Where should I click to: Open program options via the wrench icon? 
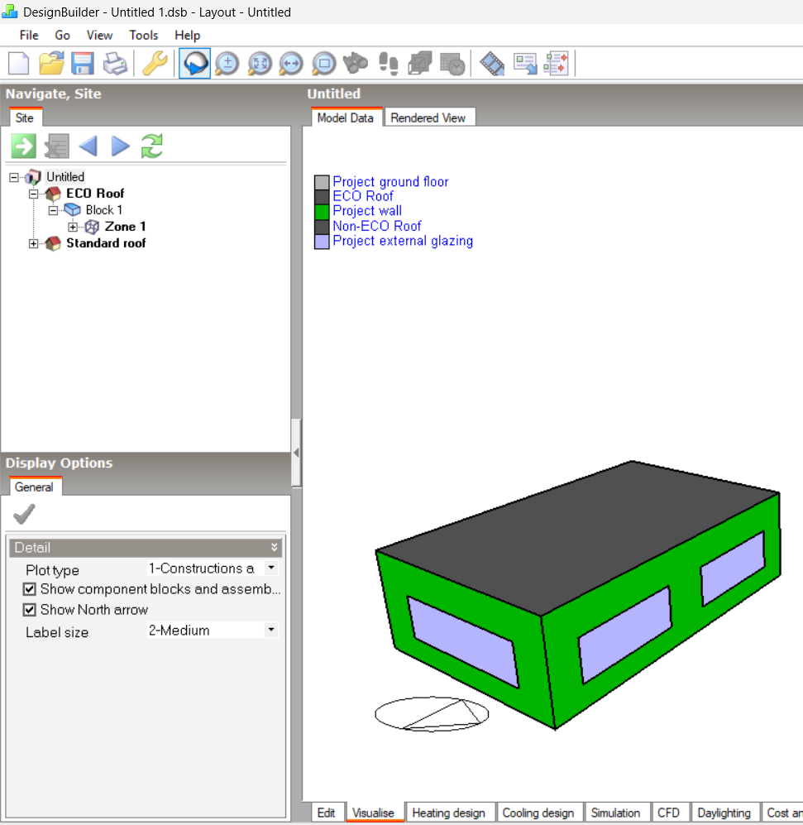[x=155, y=64]
